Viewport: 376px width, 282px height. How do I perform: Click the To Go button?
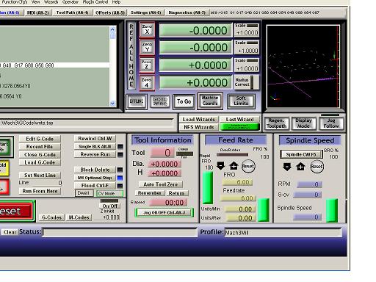(x=184, y=101)
